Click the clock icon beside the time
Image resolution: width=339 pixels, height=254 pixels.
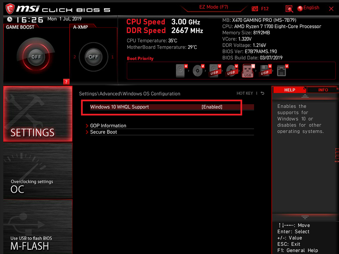pyautogui.click(x=10, y=19)
